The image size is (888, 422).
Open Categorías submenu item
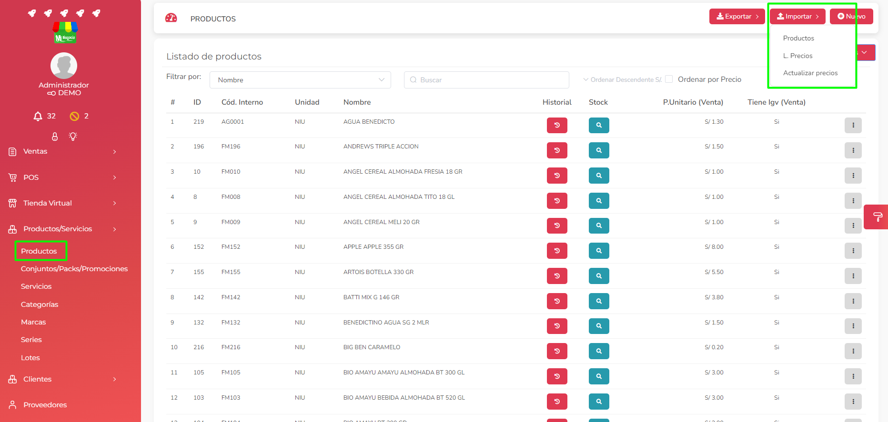[x=40, y=304]
